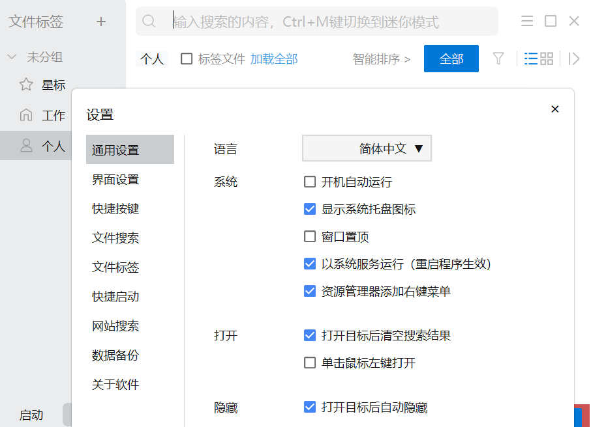Select the 星标 tag item
The width and height of the screenshot is (591, 427).
coord(53,85)
